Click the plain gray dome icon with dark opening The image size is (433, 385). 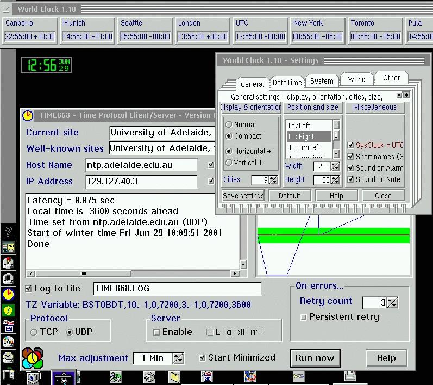pos(8,278)
